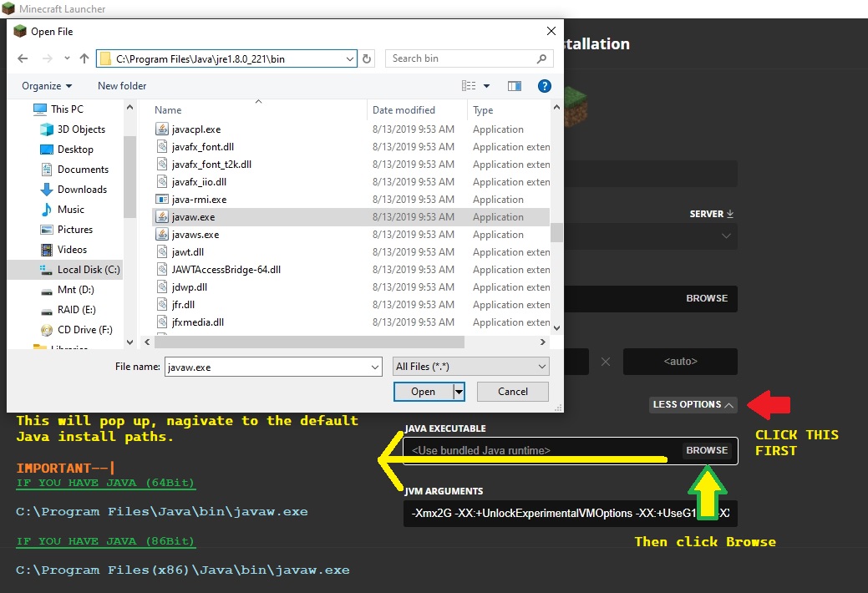Select javafx_iio.dll file
This screenshot has width=868, height=593.
pos(199,181)
